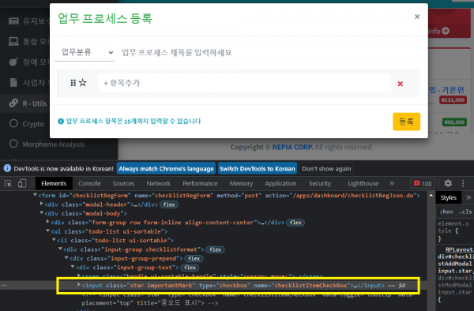Click Always match Chrome's language button

166,169
